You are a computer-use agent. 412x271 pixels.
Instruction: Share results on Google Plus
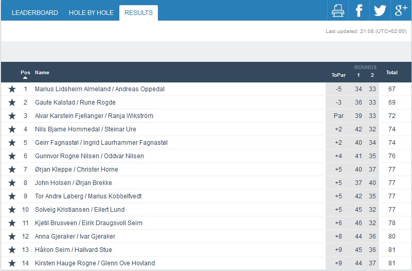[401, 10]
